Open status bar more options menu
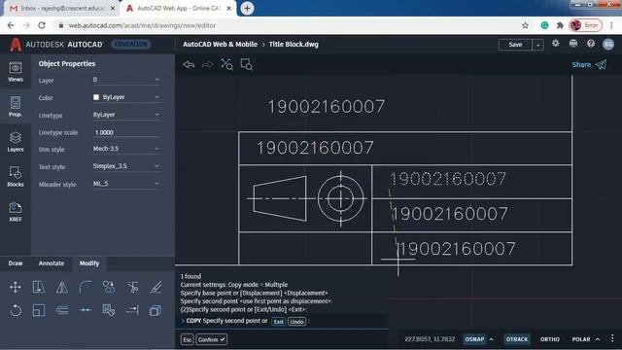Viewport: 622px width, 350px height. click(x=612, y=338)
